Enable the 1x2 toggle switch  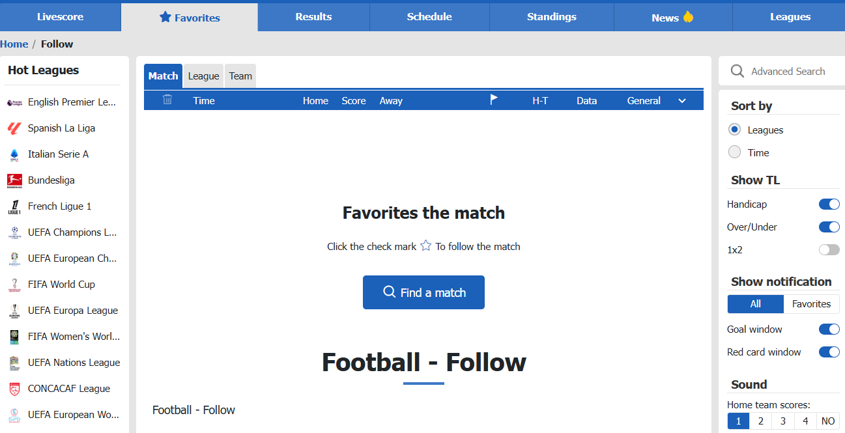tap(829, 250)
